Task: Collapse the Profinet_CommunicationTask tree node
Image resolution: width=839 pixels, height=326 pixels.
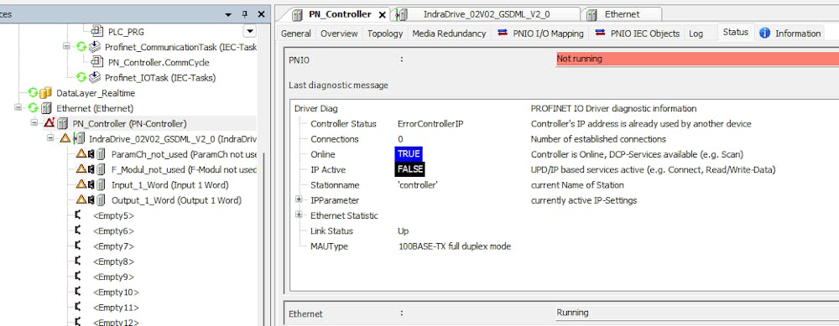Action: point(66,47)
